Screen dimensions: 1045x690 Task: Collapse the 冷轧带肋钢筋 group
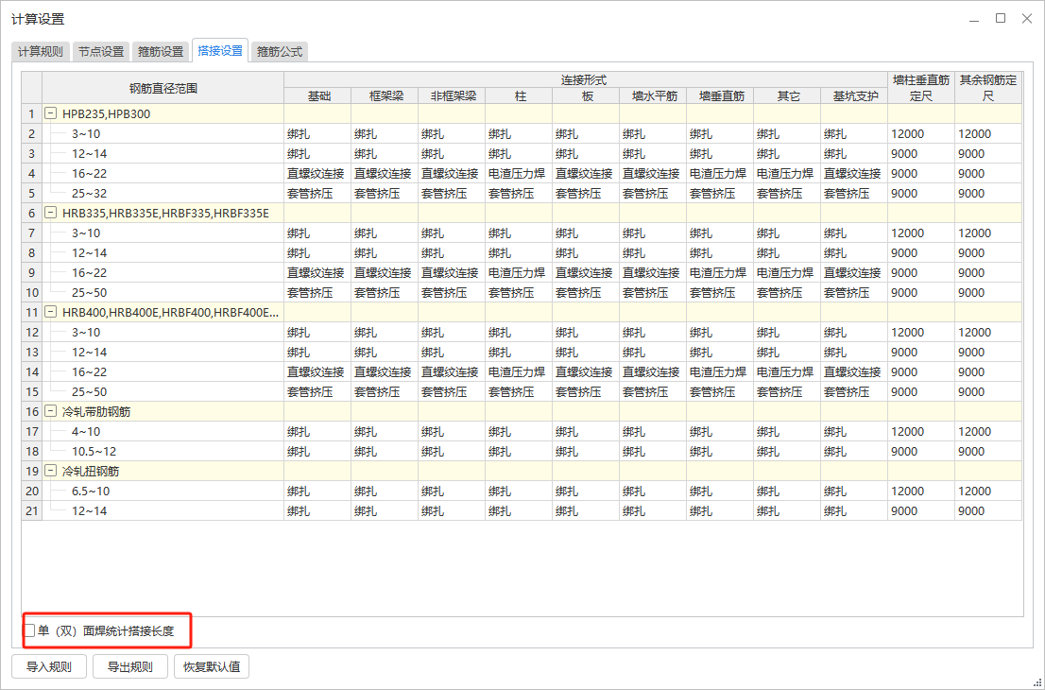[x=51, y=411]
